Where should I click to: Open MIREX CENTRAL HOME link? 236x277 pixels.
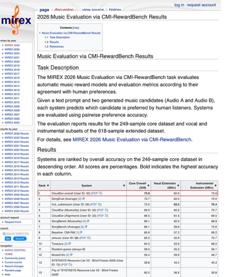point(15,252)
